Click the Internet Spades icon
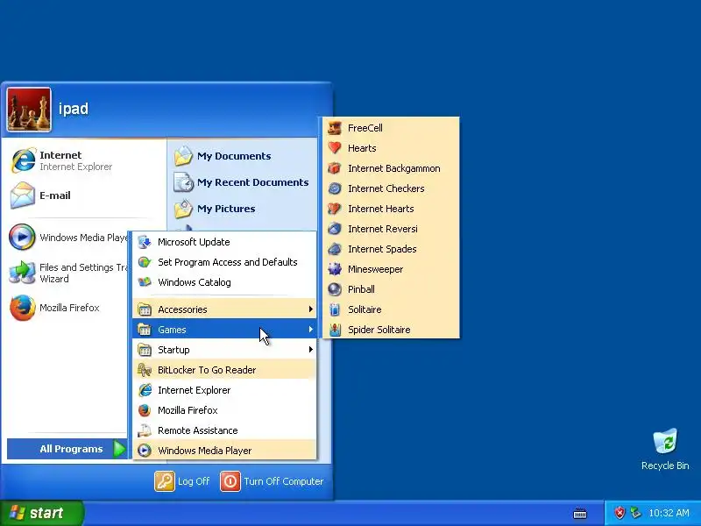 pyautogui.click(x=335, y=249)
